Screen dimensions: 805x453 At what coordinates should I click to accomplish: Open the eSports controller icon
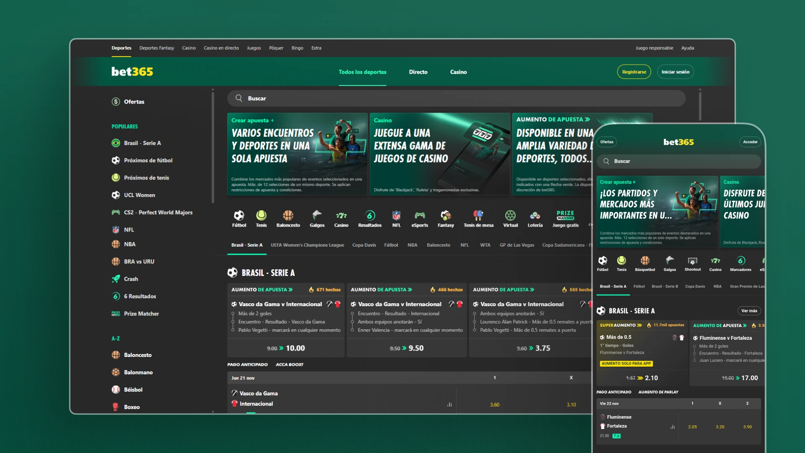tap(420, 216)
